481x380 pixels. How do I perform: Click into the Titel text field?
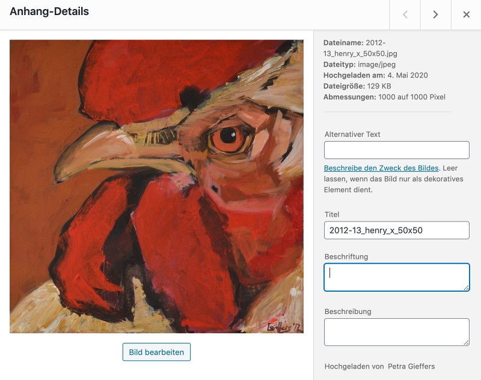click(x=396, y=230)
